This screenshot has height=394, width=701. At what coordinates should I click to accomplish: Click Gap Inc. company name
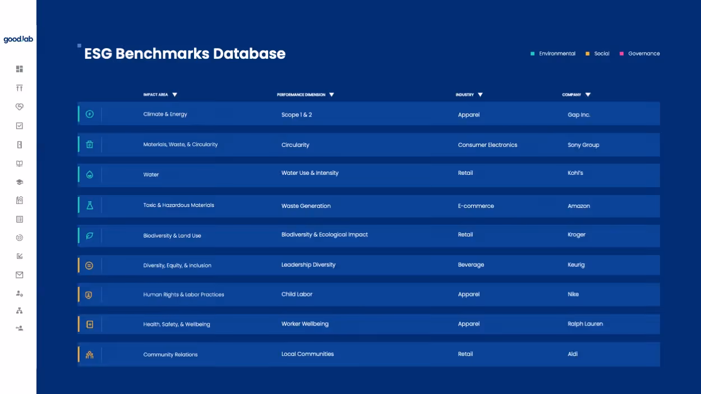579,115
